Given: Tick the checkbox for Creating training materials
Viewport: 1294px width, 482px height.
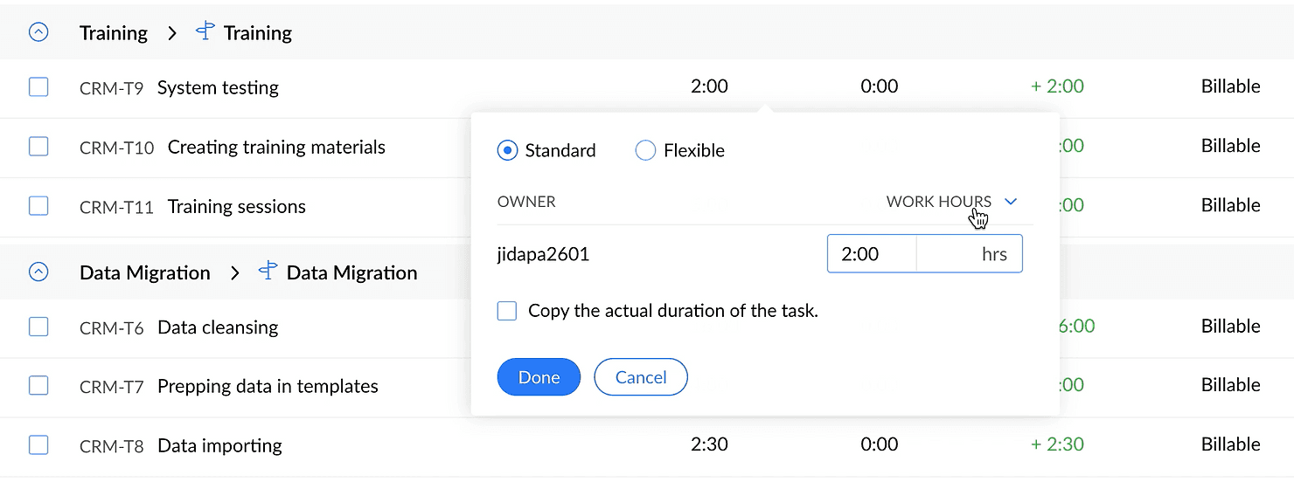Looking at the screenshot, I should click(38, 147).
